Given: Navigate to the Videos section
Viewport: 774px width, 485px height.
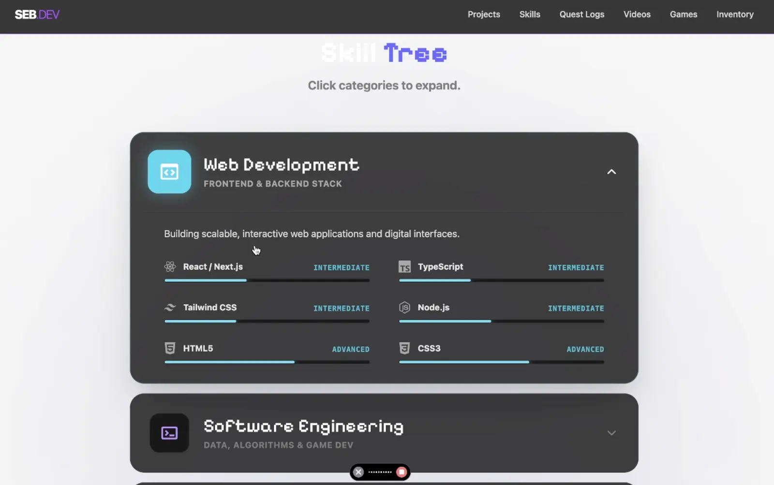Looking at the screenshot, I should point(637,15).
